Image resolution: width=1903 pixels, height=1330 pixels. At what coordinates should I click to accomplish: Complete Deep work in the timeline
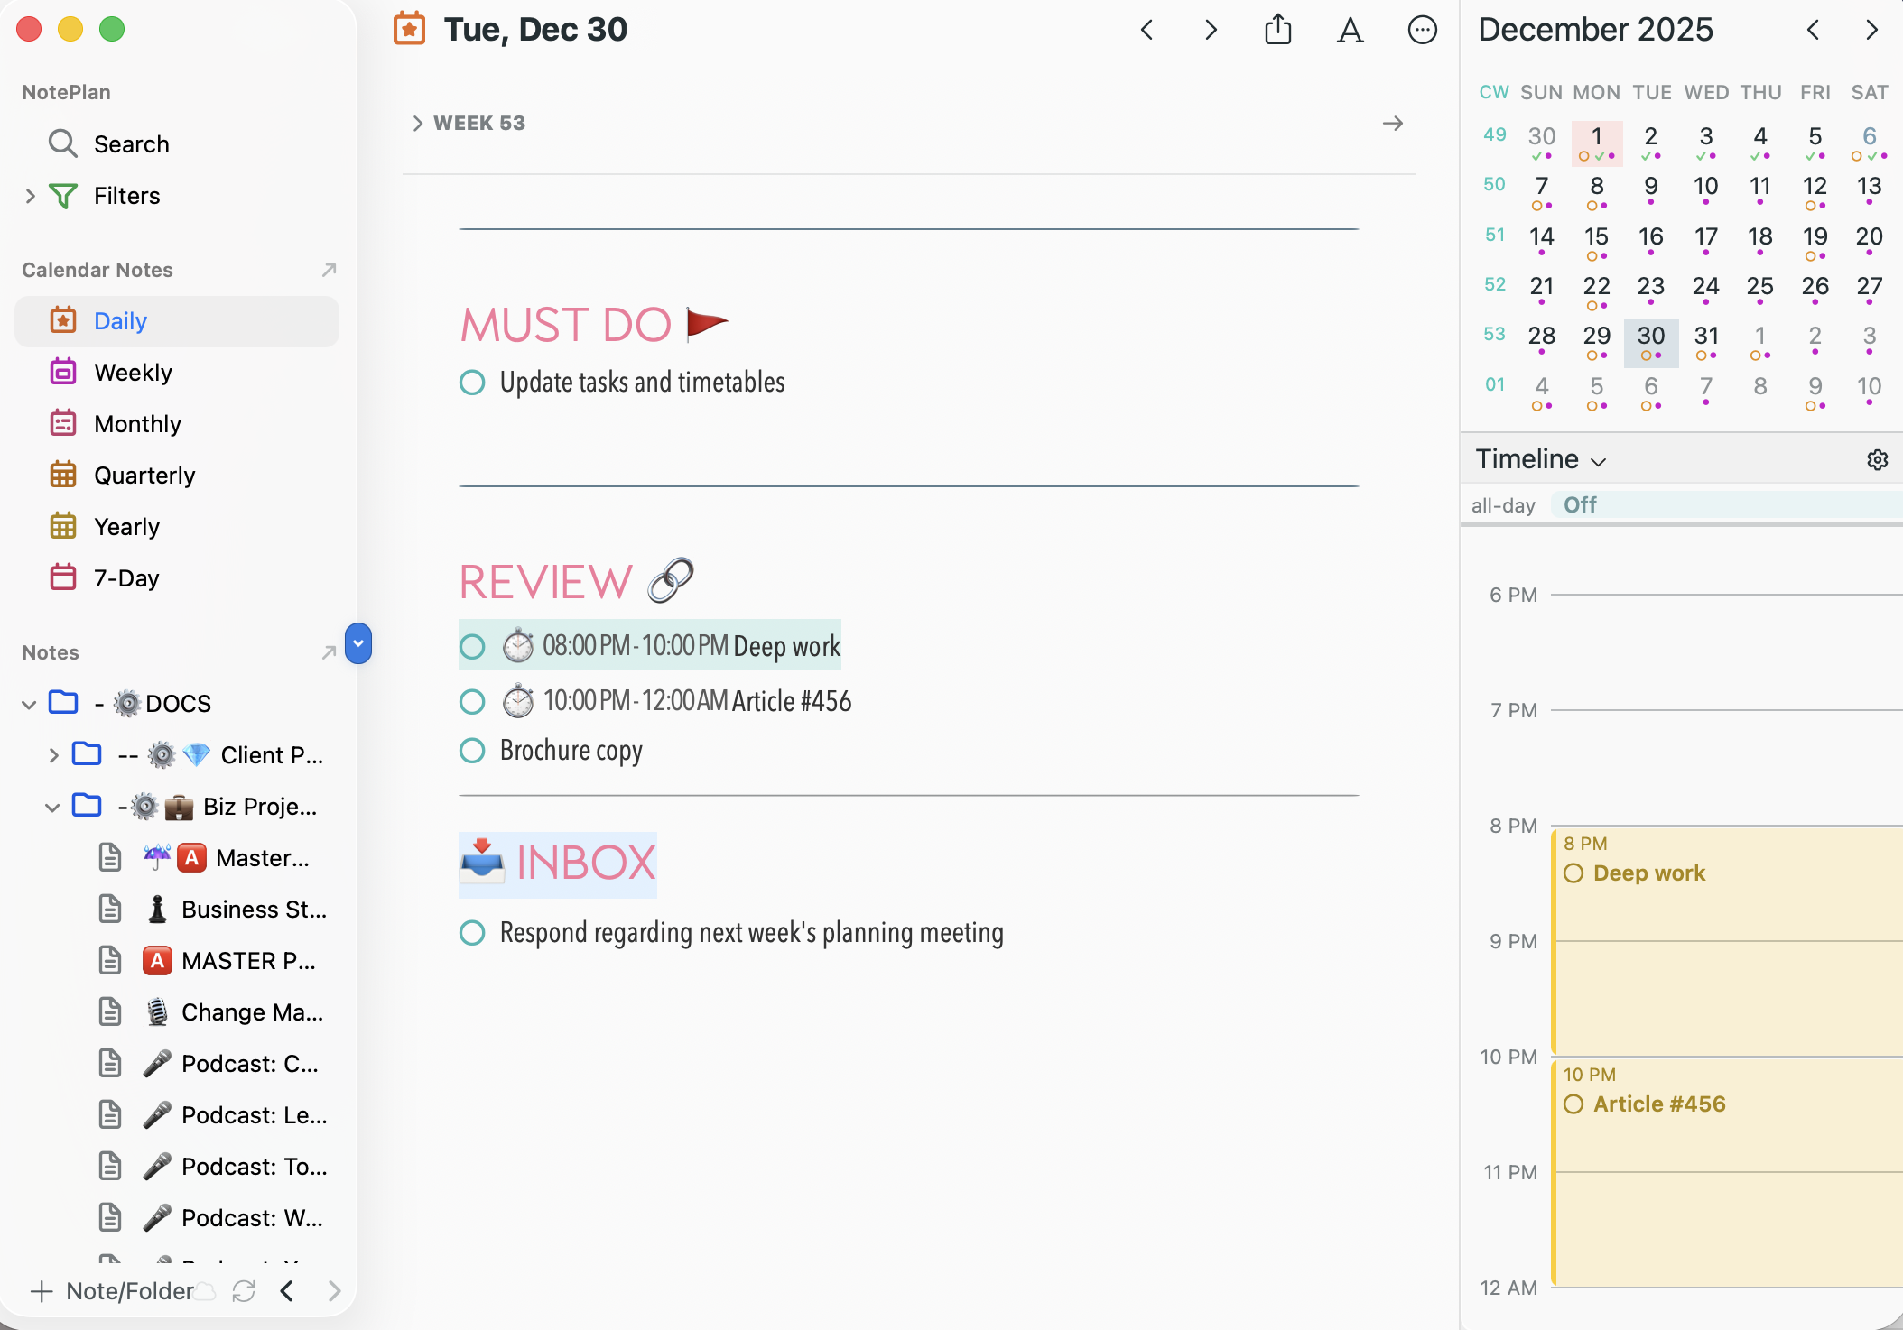pyautogui.click(x=1573, y=873)
